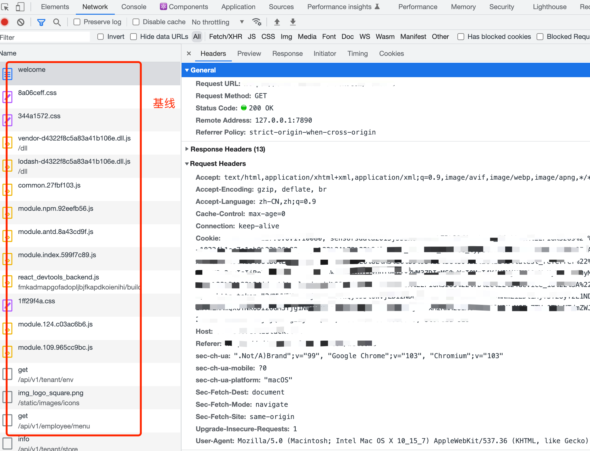Import HAR file with upload arrow
The width and height of the screenshot is (590, 451).
point(277,22)
